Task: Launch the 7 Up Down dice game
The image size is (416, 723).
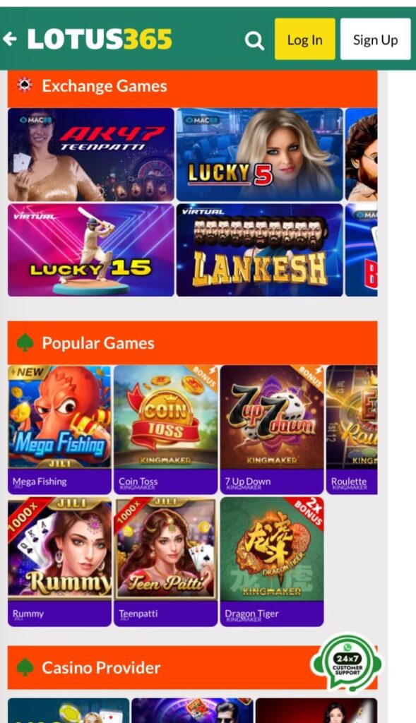Action: pos(272,430)
